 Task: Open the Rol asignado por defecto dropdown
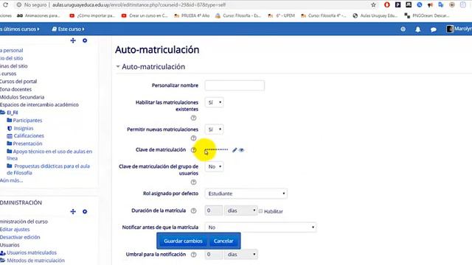(246, 194)
